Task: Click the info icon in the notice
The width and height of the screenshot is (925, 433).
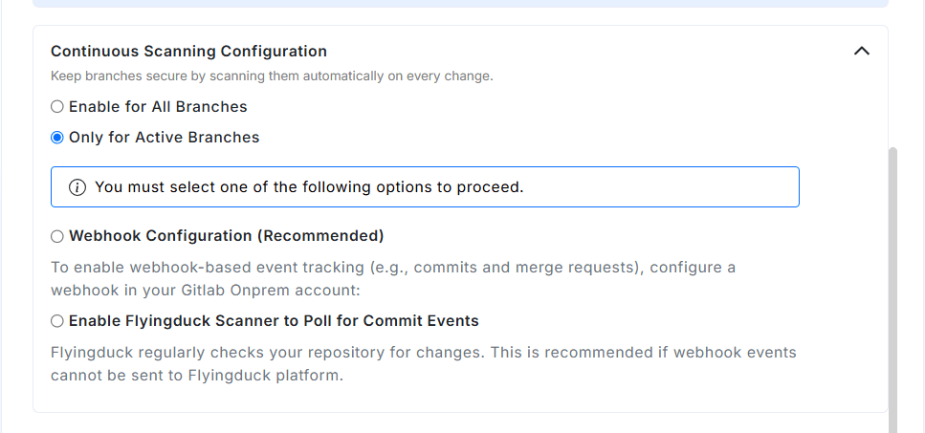Action: (x=77, y=187)
